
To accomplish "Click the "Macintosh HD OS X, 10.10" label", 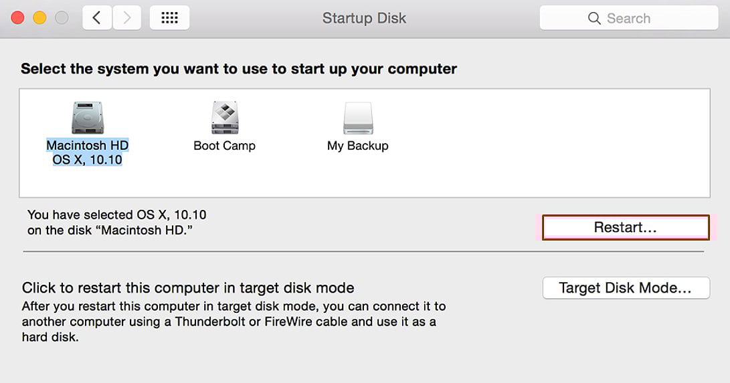I will pyautogui.click(x=87, y=152).
